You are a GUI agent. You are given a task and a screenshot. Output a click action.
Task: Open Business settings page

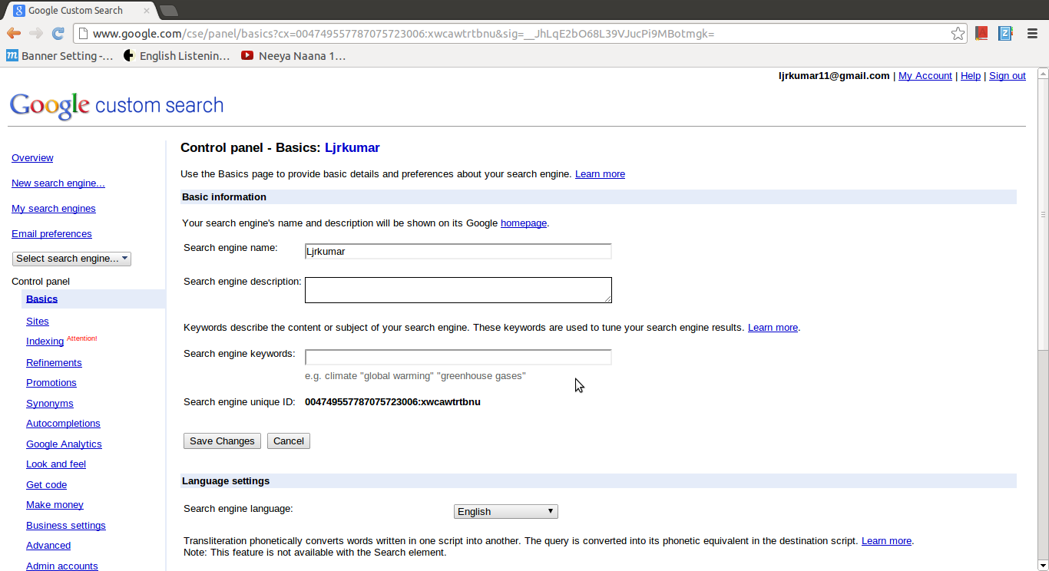click(66, 526)
